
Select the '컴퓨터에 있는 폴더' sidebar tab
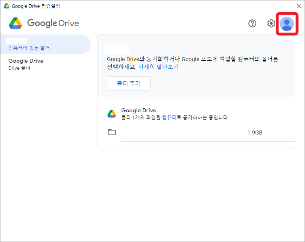46,44
